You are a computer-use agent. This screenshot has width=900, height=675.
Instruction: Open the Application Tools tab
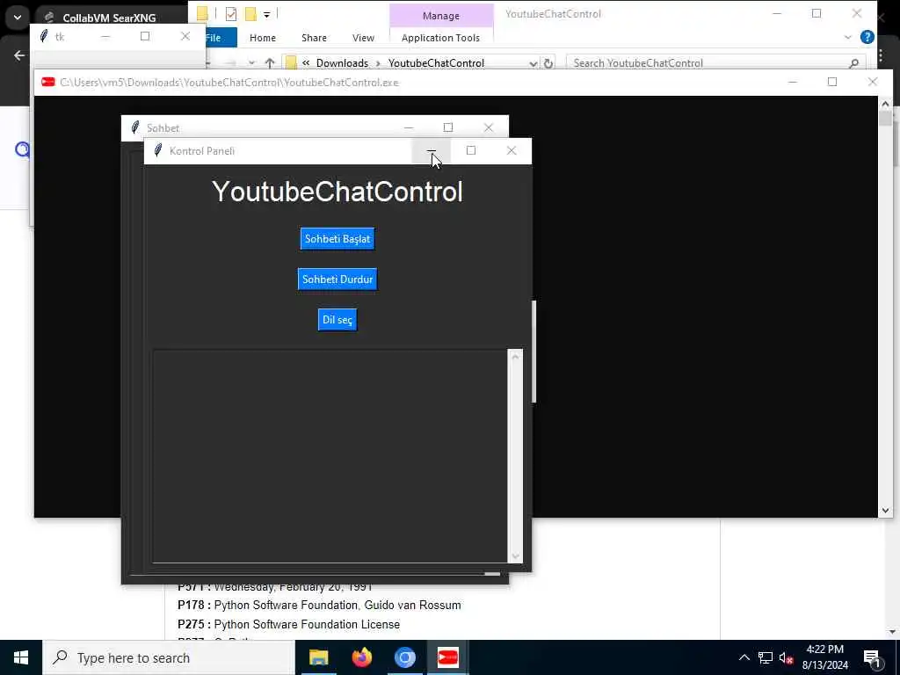pyautogui.click(x=441, y=38)
